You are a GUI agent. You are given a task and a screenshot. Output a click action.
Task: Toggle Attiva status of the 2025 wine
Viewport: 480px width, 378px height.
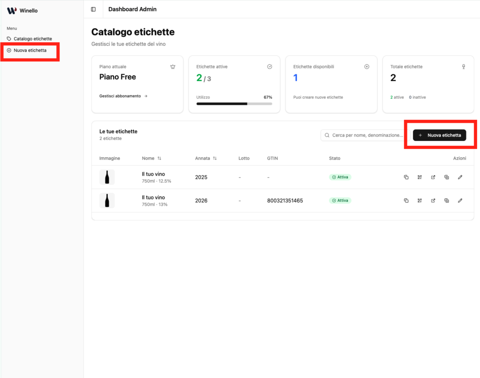340,177
